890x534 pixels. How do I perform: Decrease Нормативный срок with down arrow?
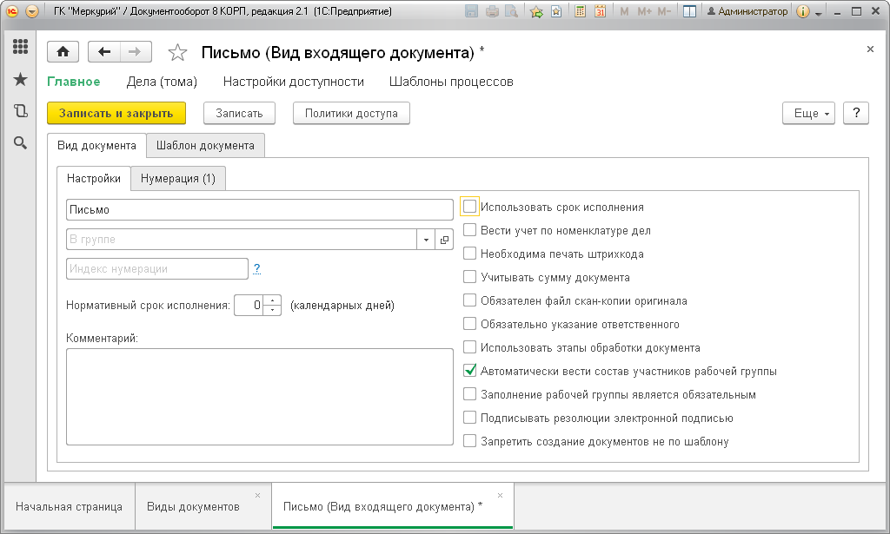pyautogui.click(x=272, y=311)
